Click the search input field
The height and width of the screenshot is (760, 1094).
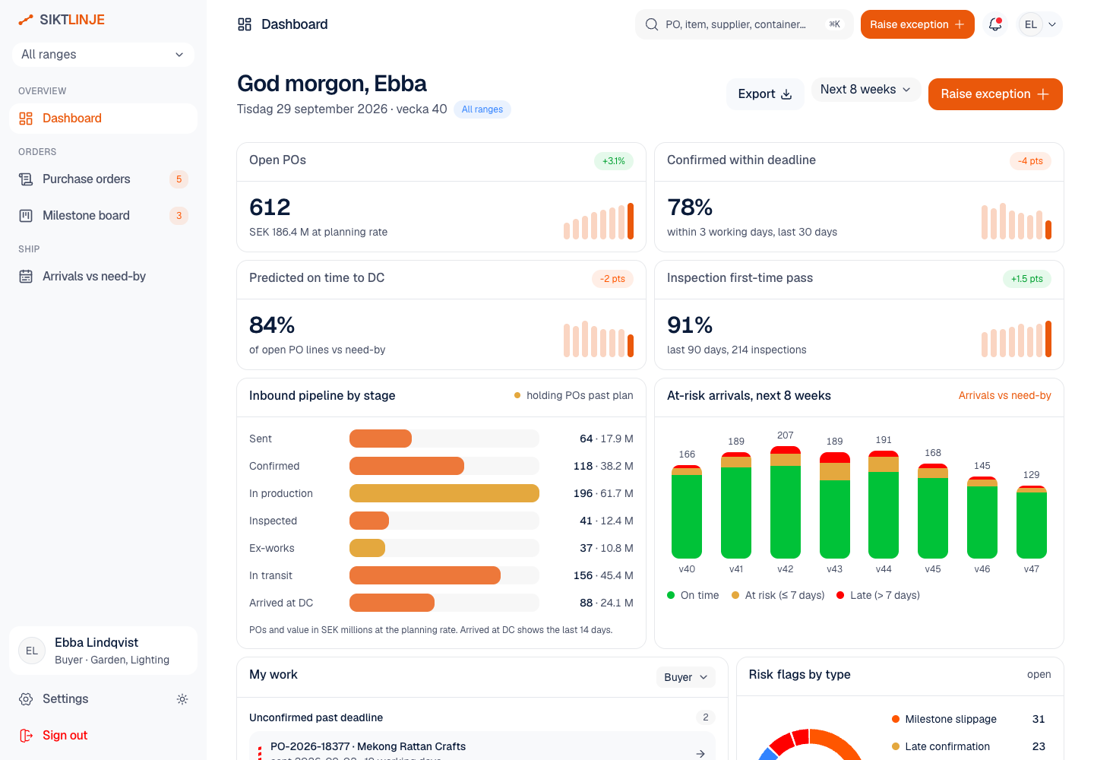[x=745, y=24]
